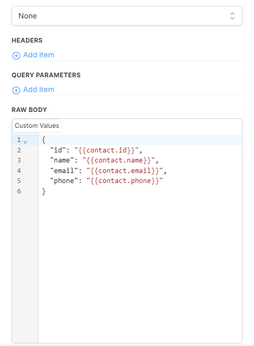Click the {{contact.email}} value on line 4

[125, 170]
